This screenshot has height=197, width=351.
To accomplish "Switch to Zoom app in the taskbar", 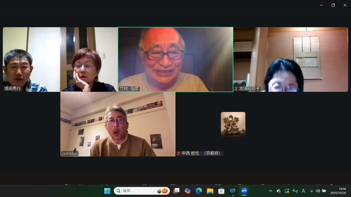I will coord(244,191).
